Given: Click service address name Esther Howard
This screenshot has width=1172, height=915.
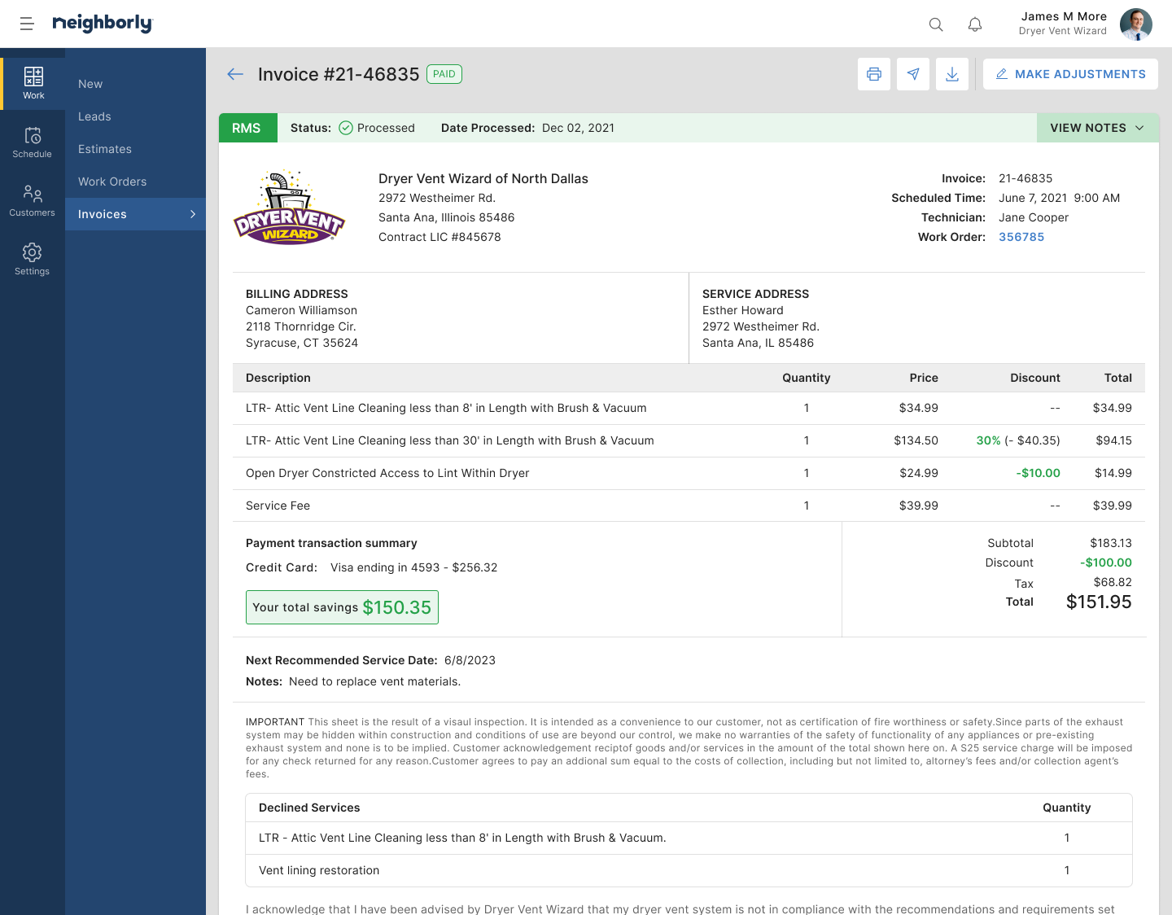Looking at the screenshot, I should point(743,310).
